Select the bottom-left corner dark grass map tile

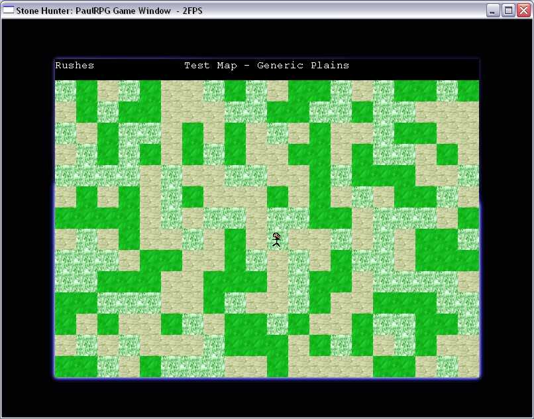pyautogui.click(x=65, y=367)
